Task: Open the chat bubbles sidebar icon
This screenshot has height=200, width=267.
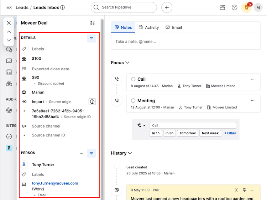Action: pyautogui.click(x=9, y=49)
